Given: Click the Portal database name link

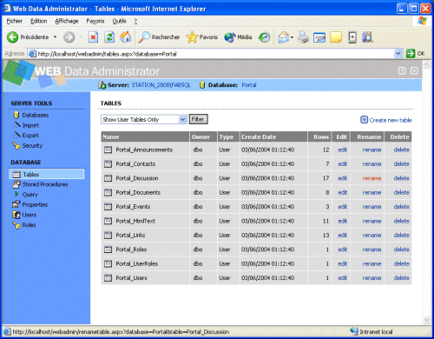Looking at the screenshot, I should point(249,85).
